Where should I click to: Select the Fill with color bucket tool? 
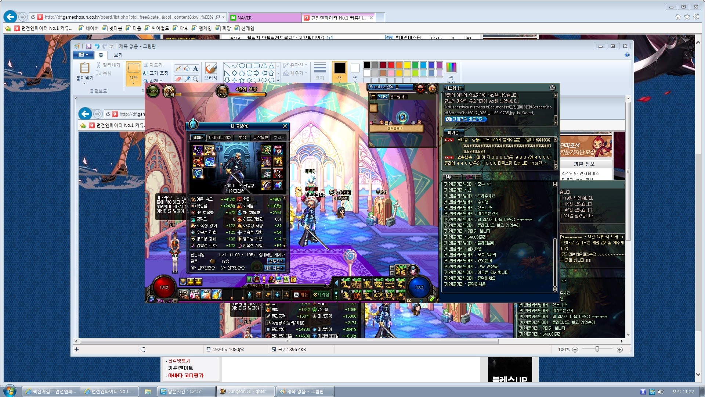[187, 68]
